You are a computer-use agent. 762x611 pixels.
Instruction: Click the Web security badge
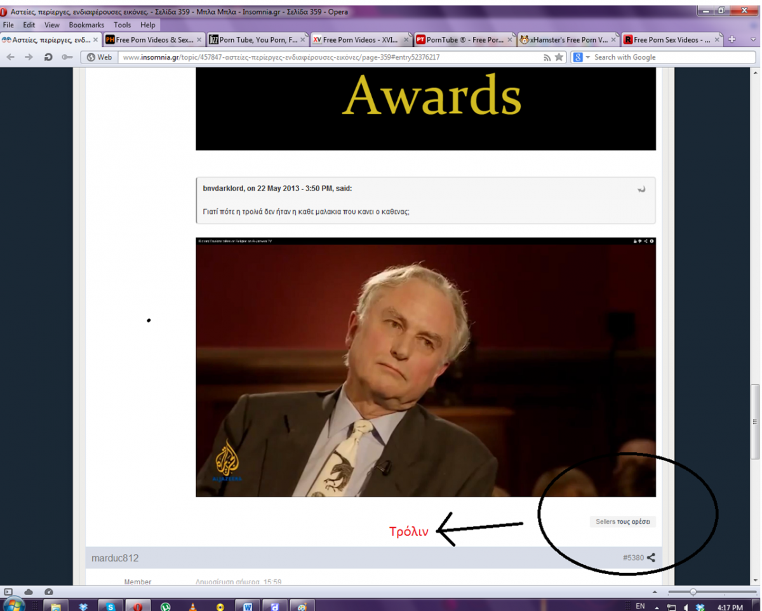[x=99, y=57]
